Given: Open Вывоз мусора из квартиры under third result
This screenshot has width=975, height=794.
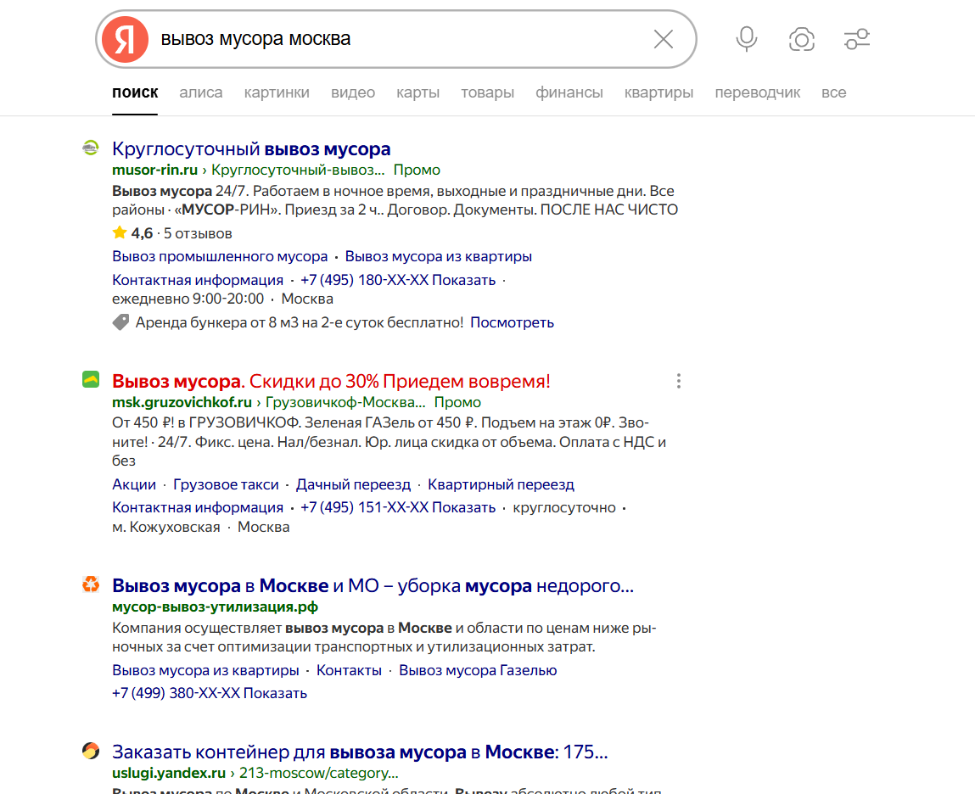Looking at the screenshot, I should (205, 670).
